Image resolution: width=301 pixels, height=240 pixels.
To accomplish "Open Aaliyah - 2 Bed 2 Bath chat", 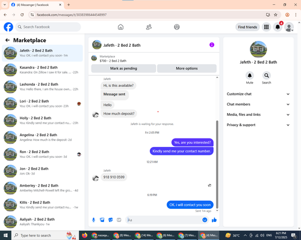I will pos(42,221).
